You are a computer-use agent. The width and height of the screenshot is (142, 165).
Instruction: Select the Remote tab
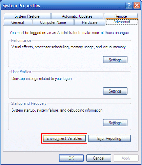[x=121, y=16]
